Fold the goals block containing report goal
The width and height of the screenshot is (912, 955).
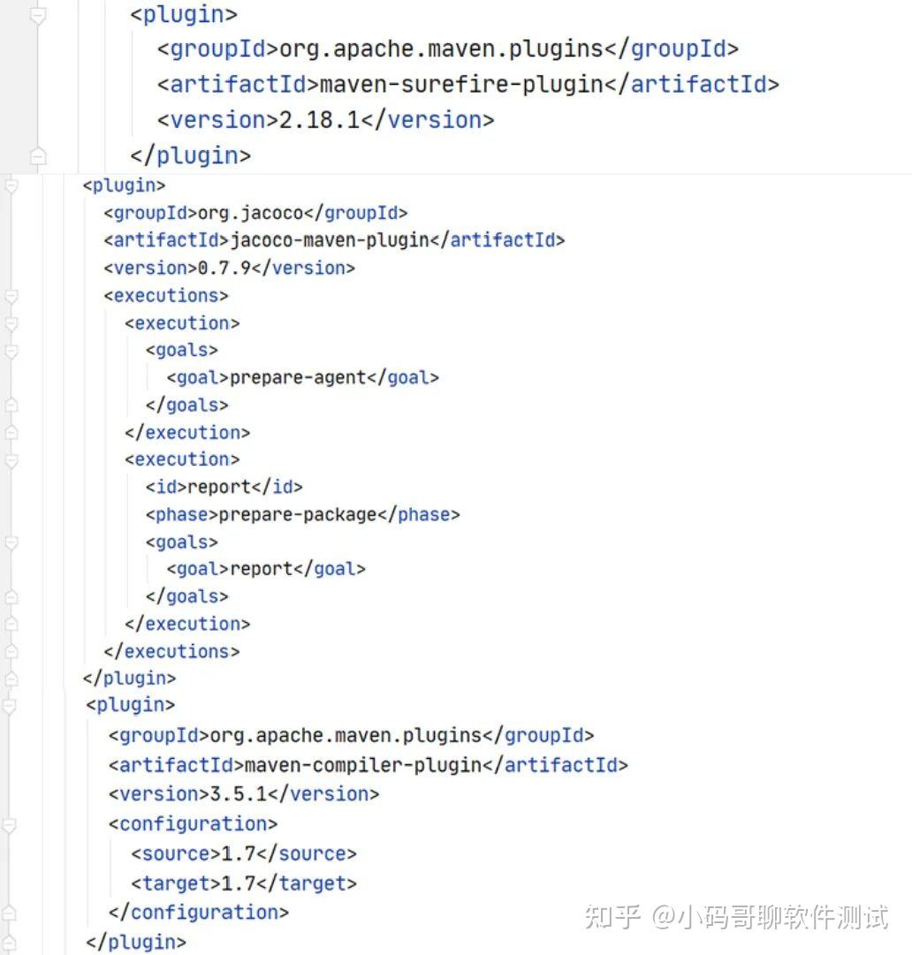(x=11, y=542)
